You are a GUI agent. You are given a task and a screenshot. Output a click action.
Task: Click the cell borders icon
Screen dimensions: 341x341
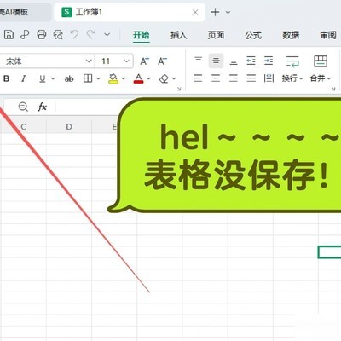coord(88,78)
